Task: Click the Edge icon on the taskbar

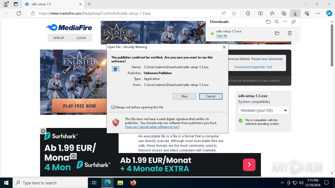Action: [x=108, y=183]
